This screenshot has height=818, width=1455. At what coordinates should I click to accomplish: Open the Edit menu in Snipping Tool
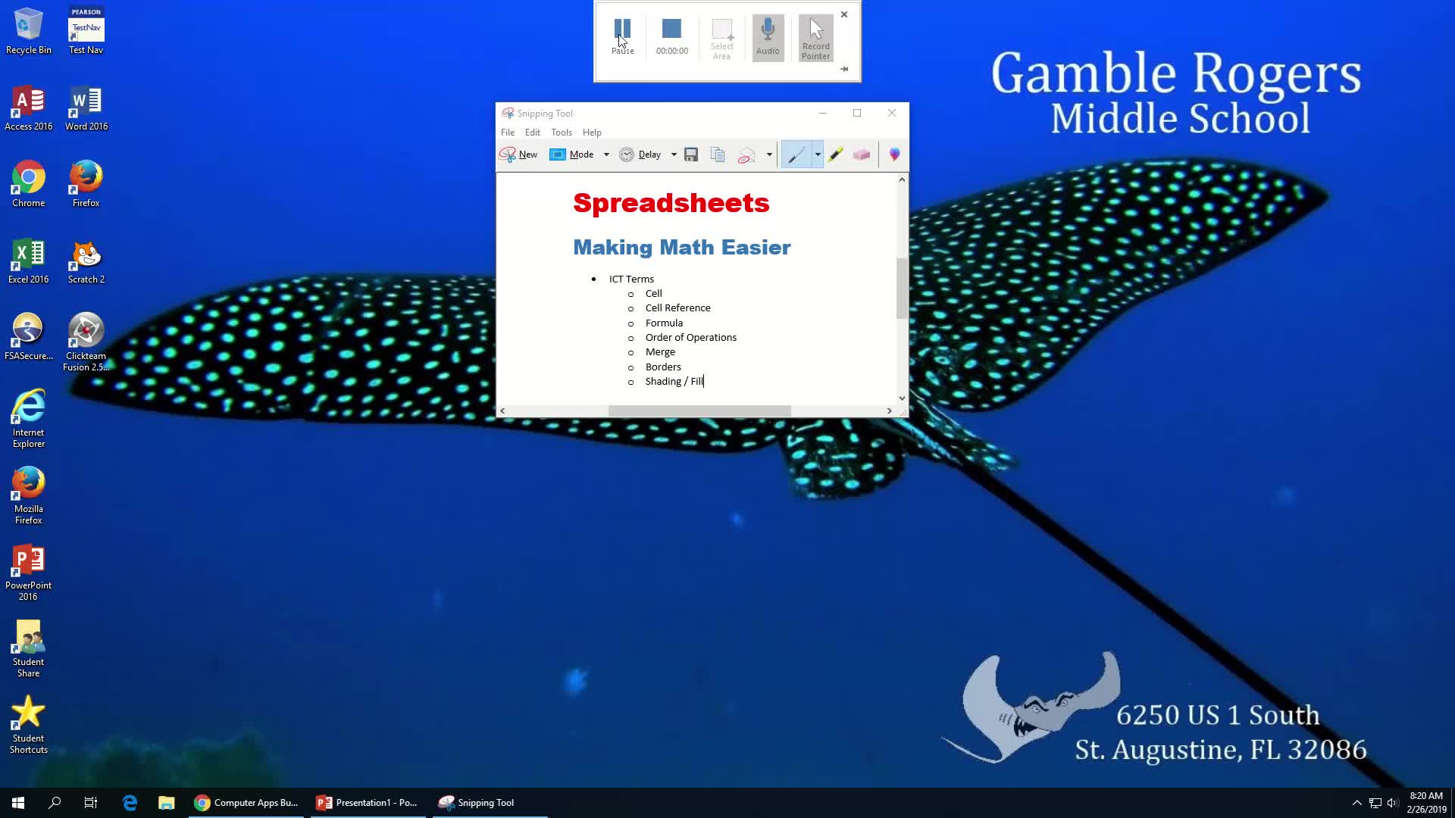pyautogui.click(x=533, y=133)
